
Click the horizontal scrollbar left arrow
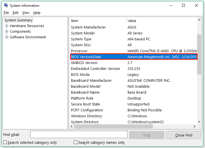click(72, 126)
